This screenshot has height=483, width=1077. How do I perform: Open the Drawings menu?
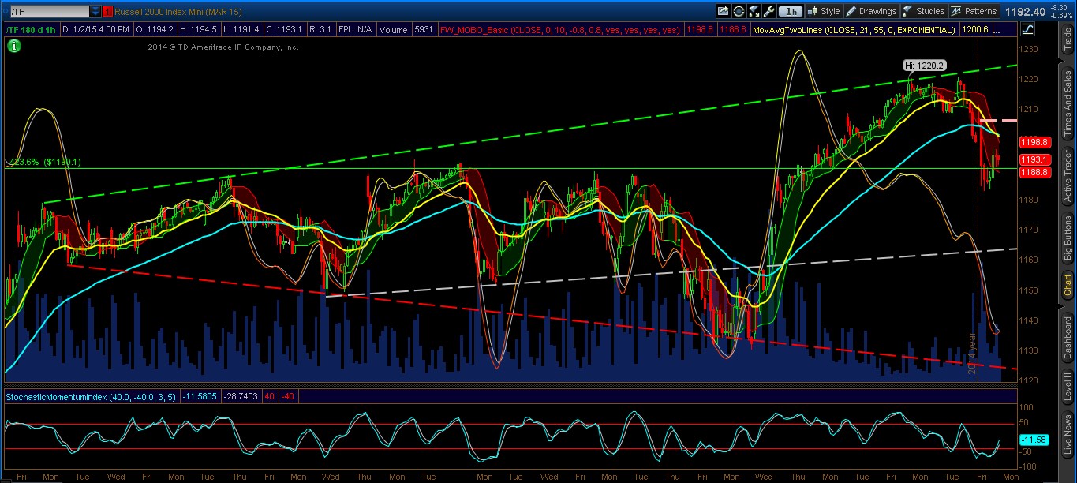(871, 11)
